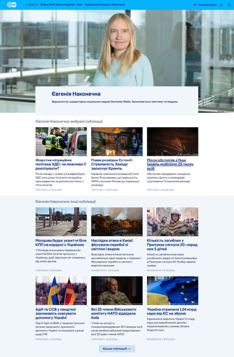The height and width of the screenshot is (357, 234).
Task: Click thumbnail of Ukraine and EU flags
Action: 172,291
